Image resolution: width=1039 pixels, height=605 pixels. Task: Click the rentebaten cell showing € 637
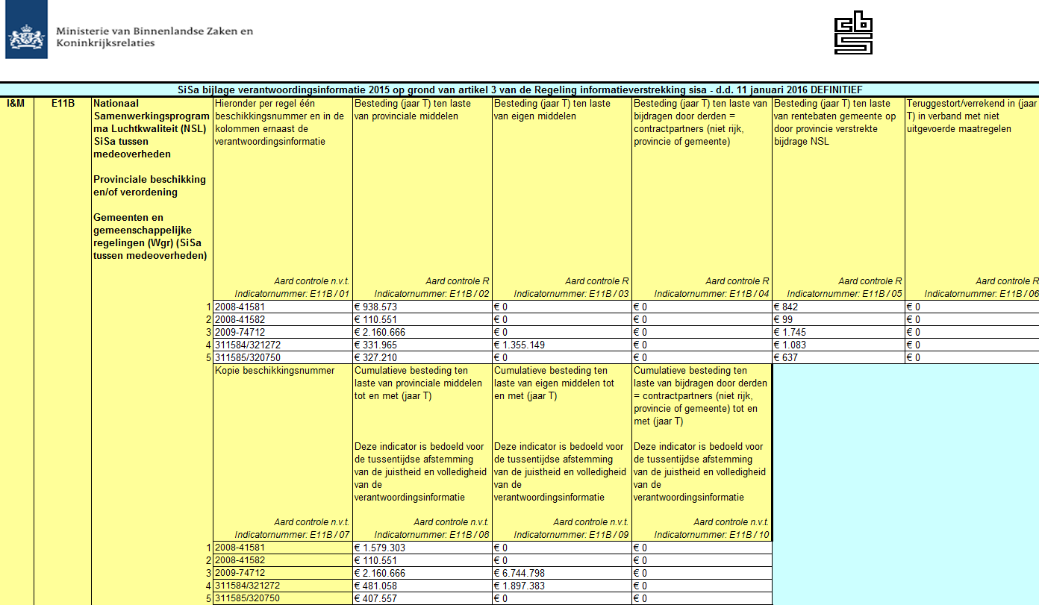pyautogui.click(x=838, y=357)
